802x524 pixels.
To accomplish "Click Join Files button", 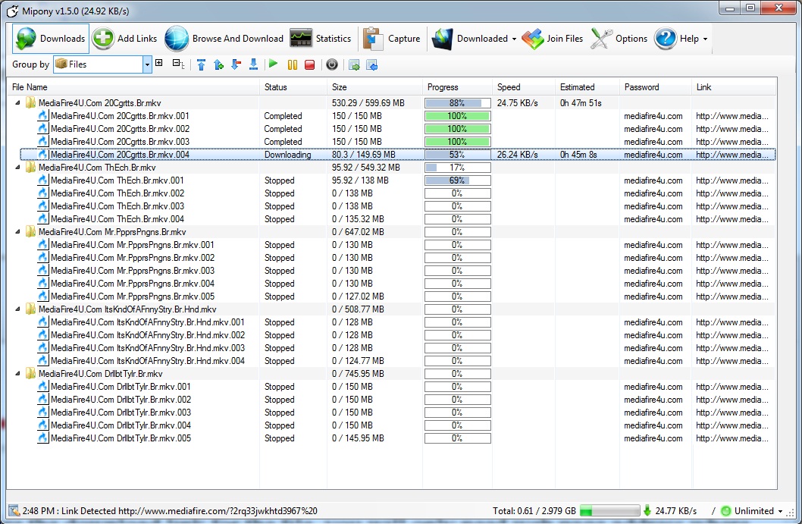I will 553,39.
